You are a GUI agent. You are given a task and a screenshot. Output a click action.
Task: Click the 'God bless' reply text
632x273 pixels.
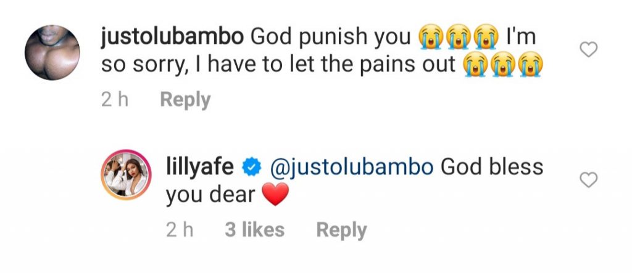(x=492, y=167)
